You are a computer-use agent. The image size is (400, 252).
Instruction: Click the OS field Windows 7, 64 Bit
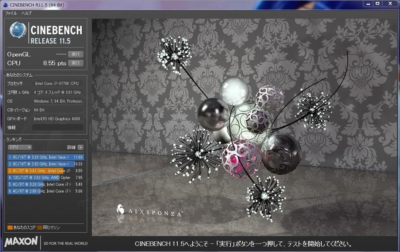pyautogui.click(x=58, y=101)
